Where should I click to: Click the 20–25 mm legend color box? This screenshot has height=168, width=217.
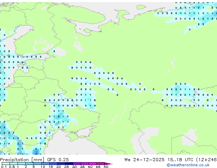click(x=61, y=164)
